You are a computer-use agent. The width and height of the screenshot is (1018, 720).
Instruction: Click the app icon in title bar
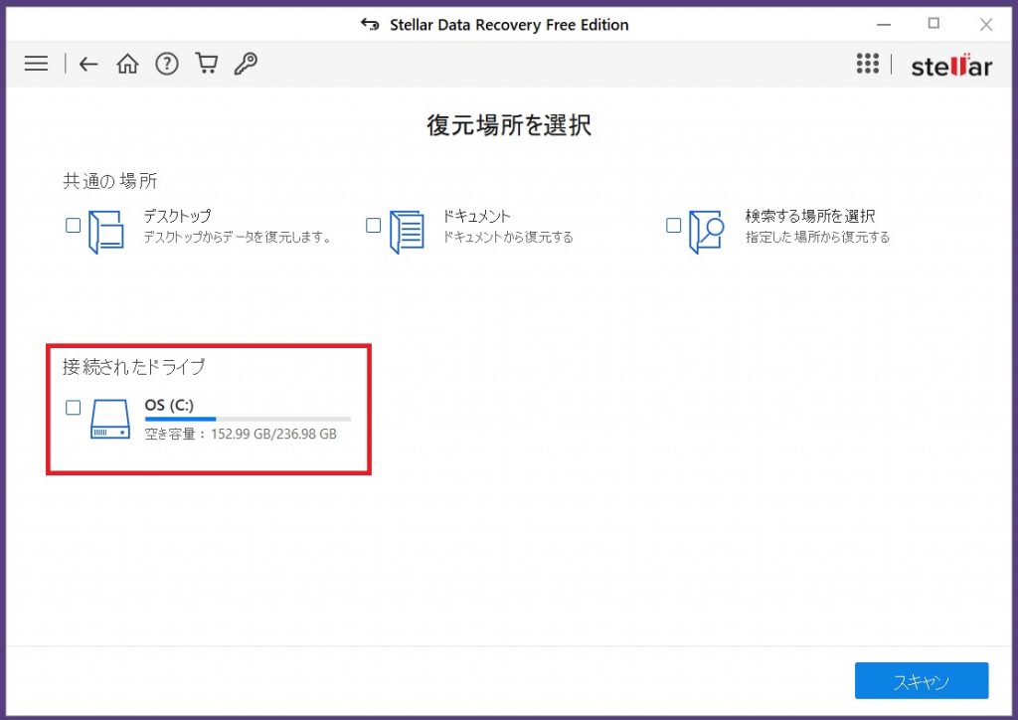370,25
